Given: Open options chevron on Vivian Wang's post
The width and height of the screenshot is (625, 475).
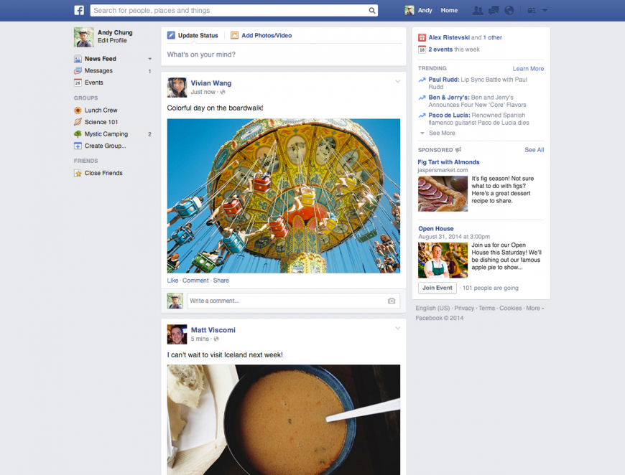Looking at the screenshot, I should tap(397, 82).
